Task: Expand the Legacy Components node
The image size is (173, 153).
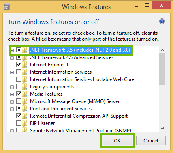Action: coord(12,87)
